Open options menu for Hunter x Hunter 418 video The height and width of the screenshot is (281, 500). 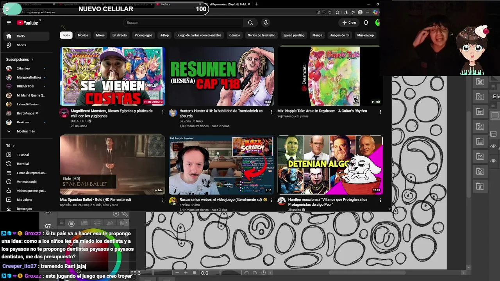tap(271, 112)
